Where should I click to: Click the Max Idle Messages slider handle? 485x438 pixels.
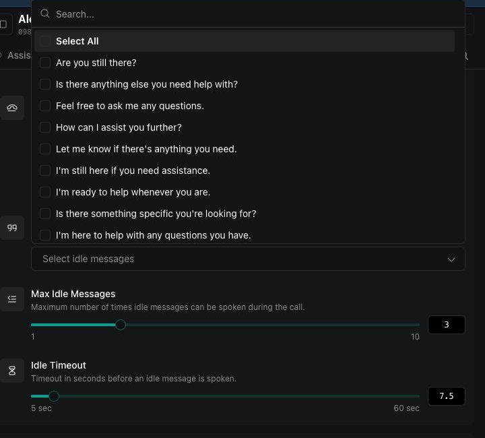[121, 325]
